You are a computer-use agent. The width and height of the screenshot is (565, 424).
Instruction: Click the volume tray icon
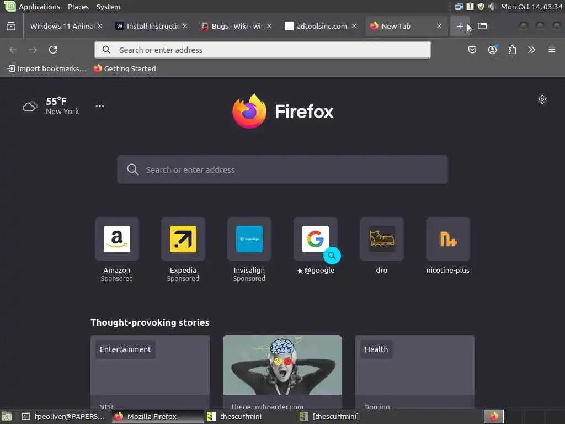[x=492, y=7]
